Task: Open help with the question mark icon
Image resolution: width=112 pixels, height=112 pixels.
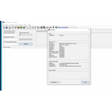Action: point(53,27)
